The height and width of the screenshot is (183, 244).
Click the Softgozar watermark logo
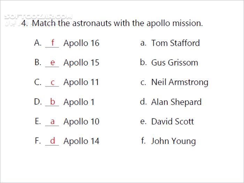(38, 16)
